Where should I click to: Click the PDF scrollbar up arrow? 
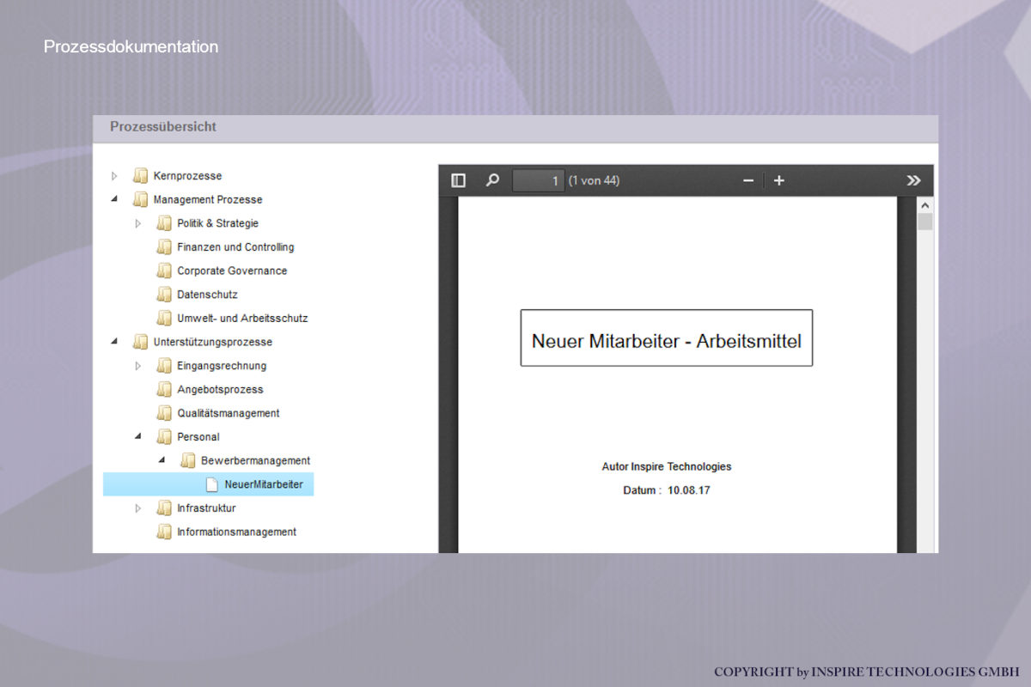point(924,206)
